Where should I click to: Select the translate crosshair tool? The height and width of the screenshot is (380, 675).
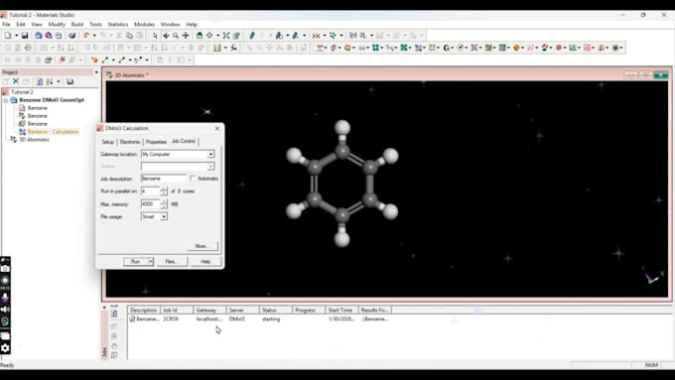(x=186, y=36)
